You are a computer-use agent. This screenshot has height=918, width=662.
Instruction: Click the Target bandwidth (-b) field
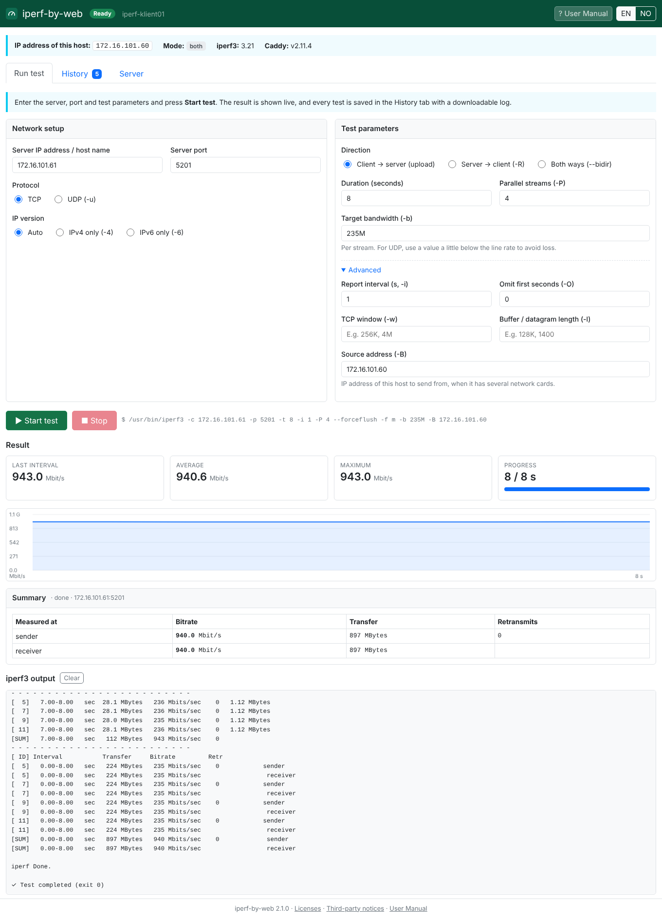496,233
